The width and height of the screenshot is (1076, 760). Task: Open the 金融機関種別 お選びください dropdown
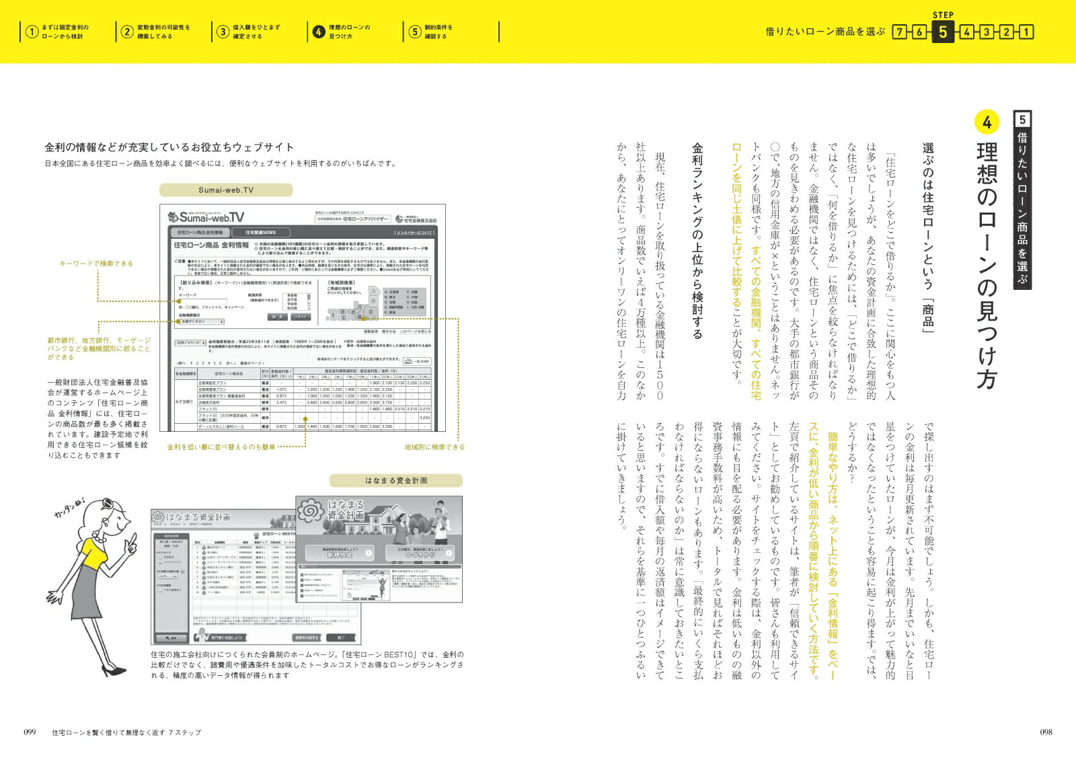(x=201, y=321)
